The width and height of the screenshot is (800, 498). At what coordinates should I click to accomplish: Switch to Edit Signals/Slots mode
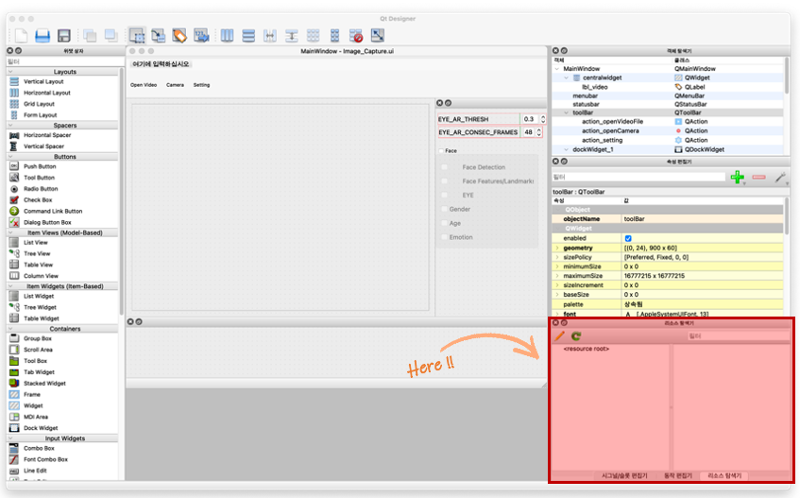pos(158,35)
